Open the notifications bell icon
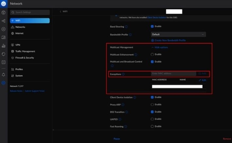This screenshot has width=232, height=143. [3, 75]
